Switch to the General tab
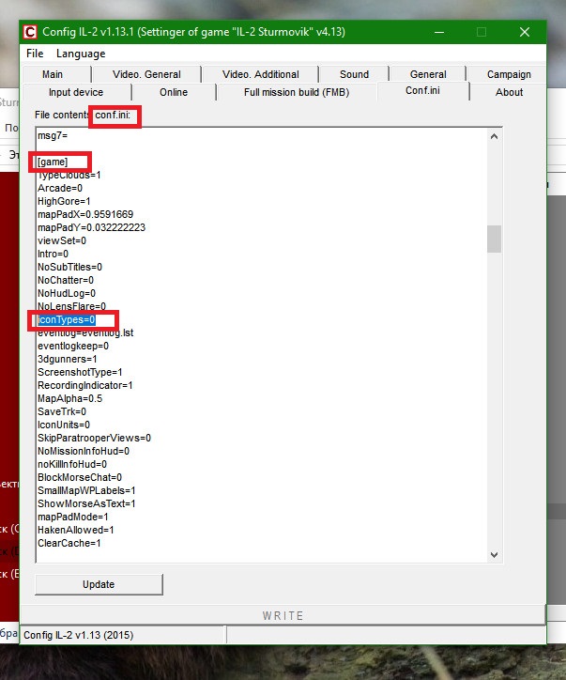 click(x=428, y=74)
